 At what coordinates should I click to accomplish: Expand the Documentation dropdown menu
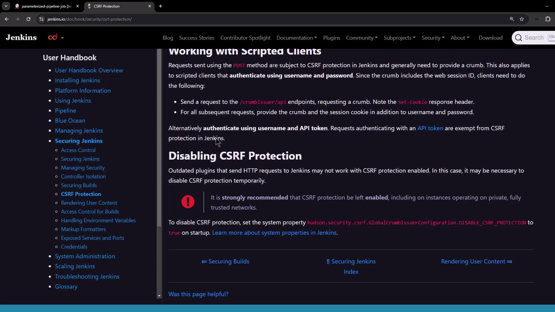click(297, 38)
